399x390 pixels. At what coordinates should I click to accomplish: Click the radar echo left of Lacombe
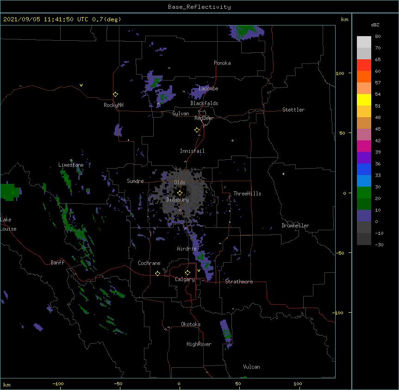click(200, 92)
